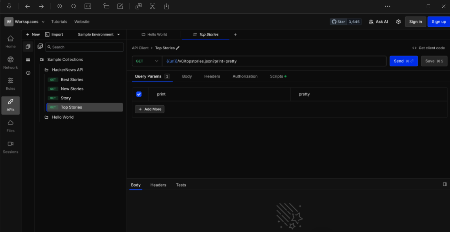
Task: Click the collections Search field
Action: click(x=84, y=47)
